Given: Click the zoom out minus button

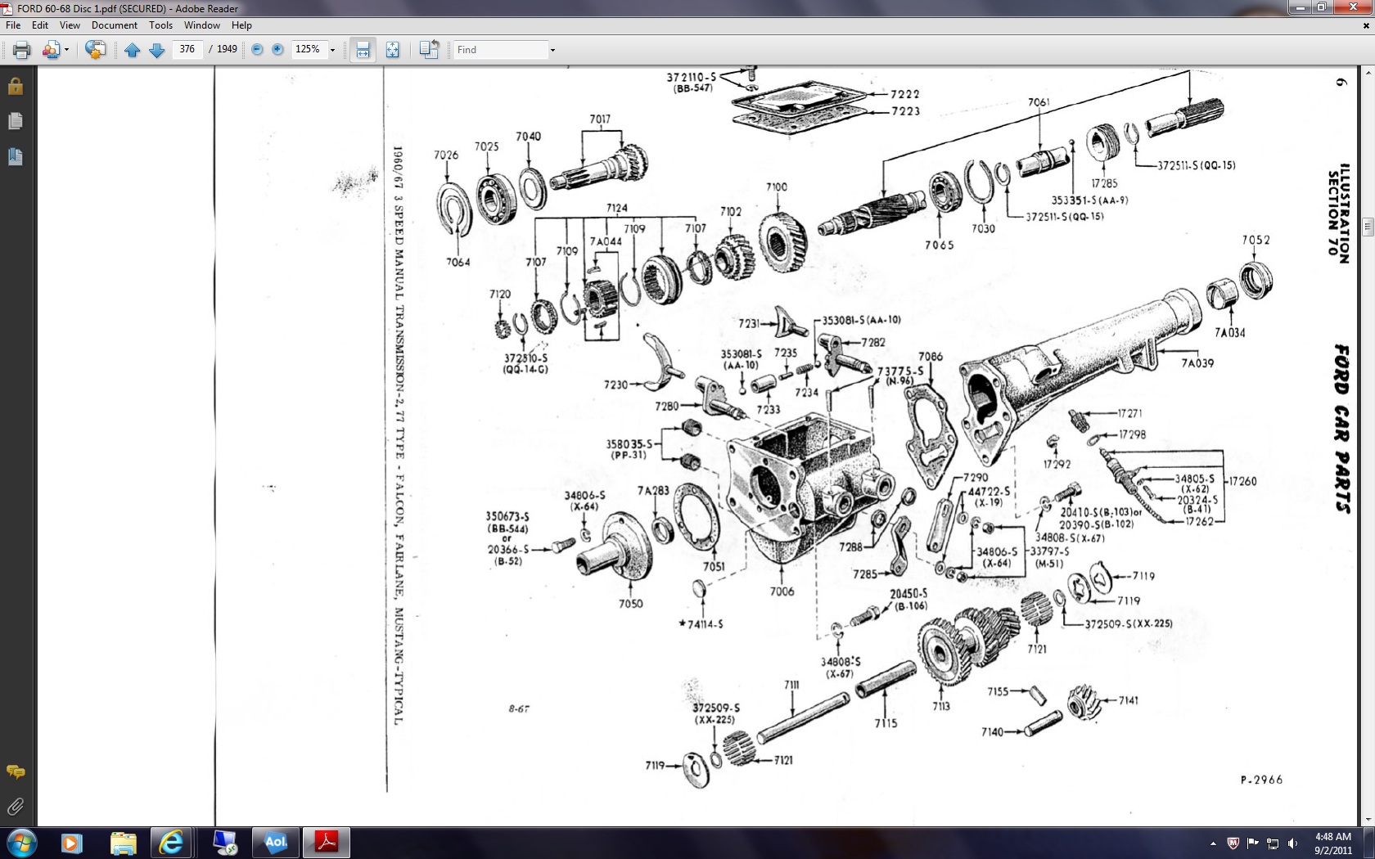Looking at the screenshot, I should click(257, 50).
